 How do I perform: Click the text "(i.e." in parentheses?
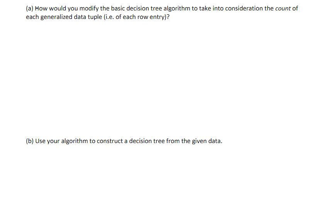tap(109, 17)
